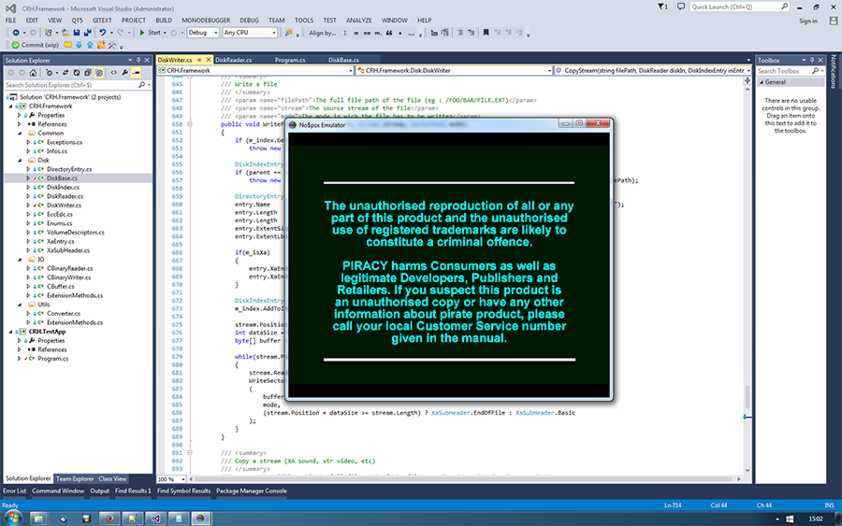Viewport: 842px width, 526px height.
Task: Collapse the General group in Toolbox
Action: tap(761, 82)
